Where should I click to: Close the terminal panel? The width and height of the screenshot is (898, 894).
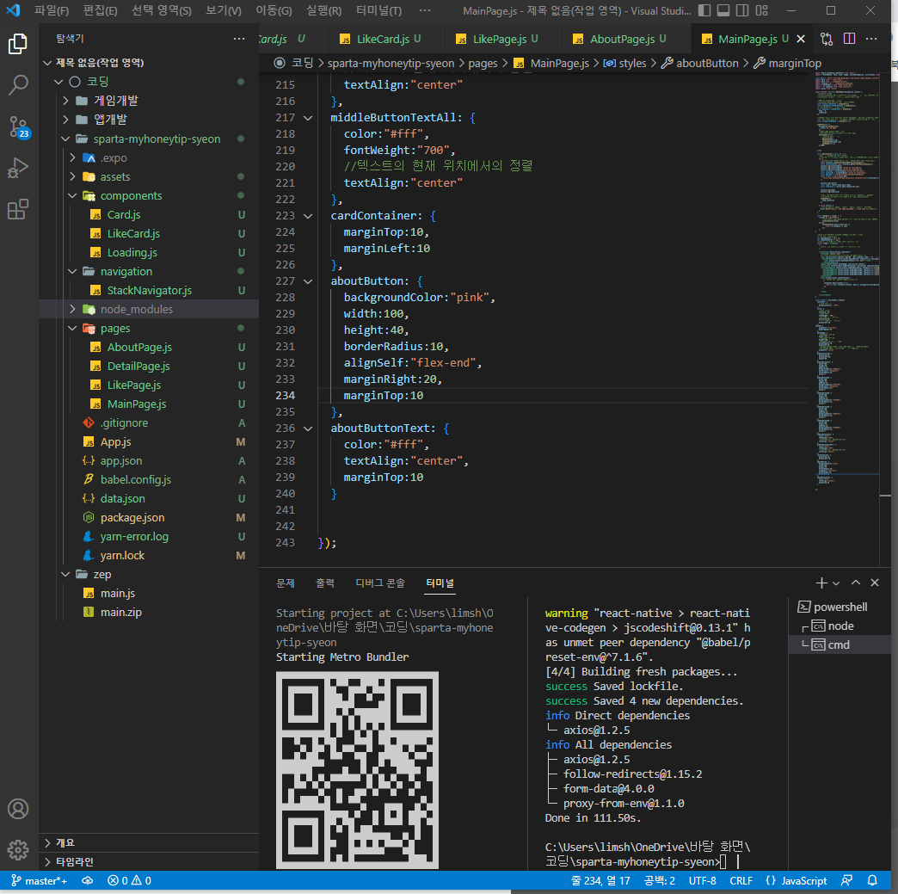click(875, 583)
